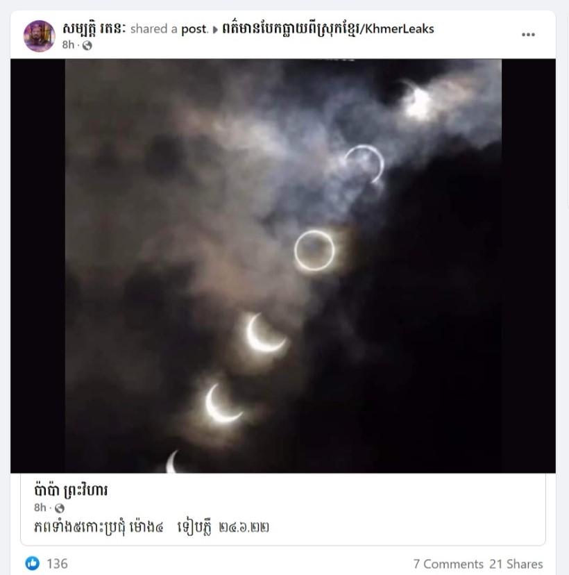The width and height of the screenshot is (569, 575).
Task: Open original poster ប៉ាប៉ា ព្រះវិហារ profile
Action: [x=71, y=490]
